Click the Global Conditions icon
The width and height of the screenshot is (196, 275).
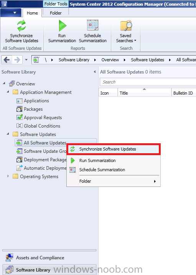[x=20, y=126]
